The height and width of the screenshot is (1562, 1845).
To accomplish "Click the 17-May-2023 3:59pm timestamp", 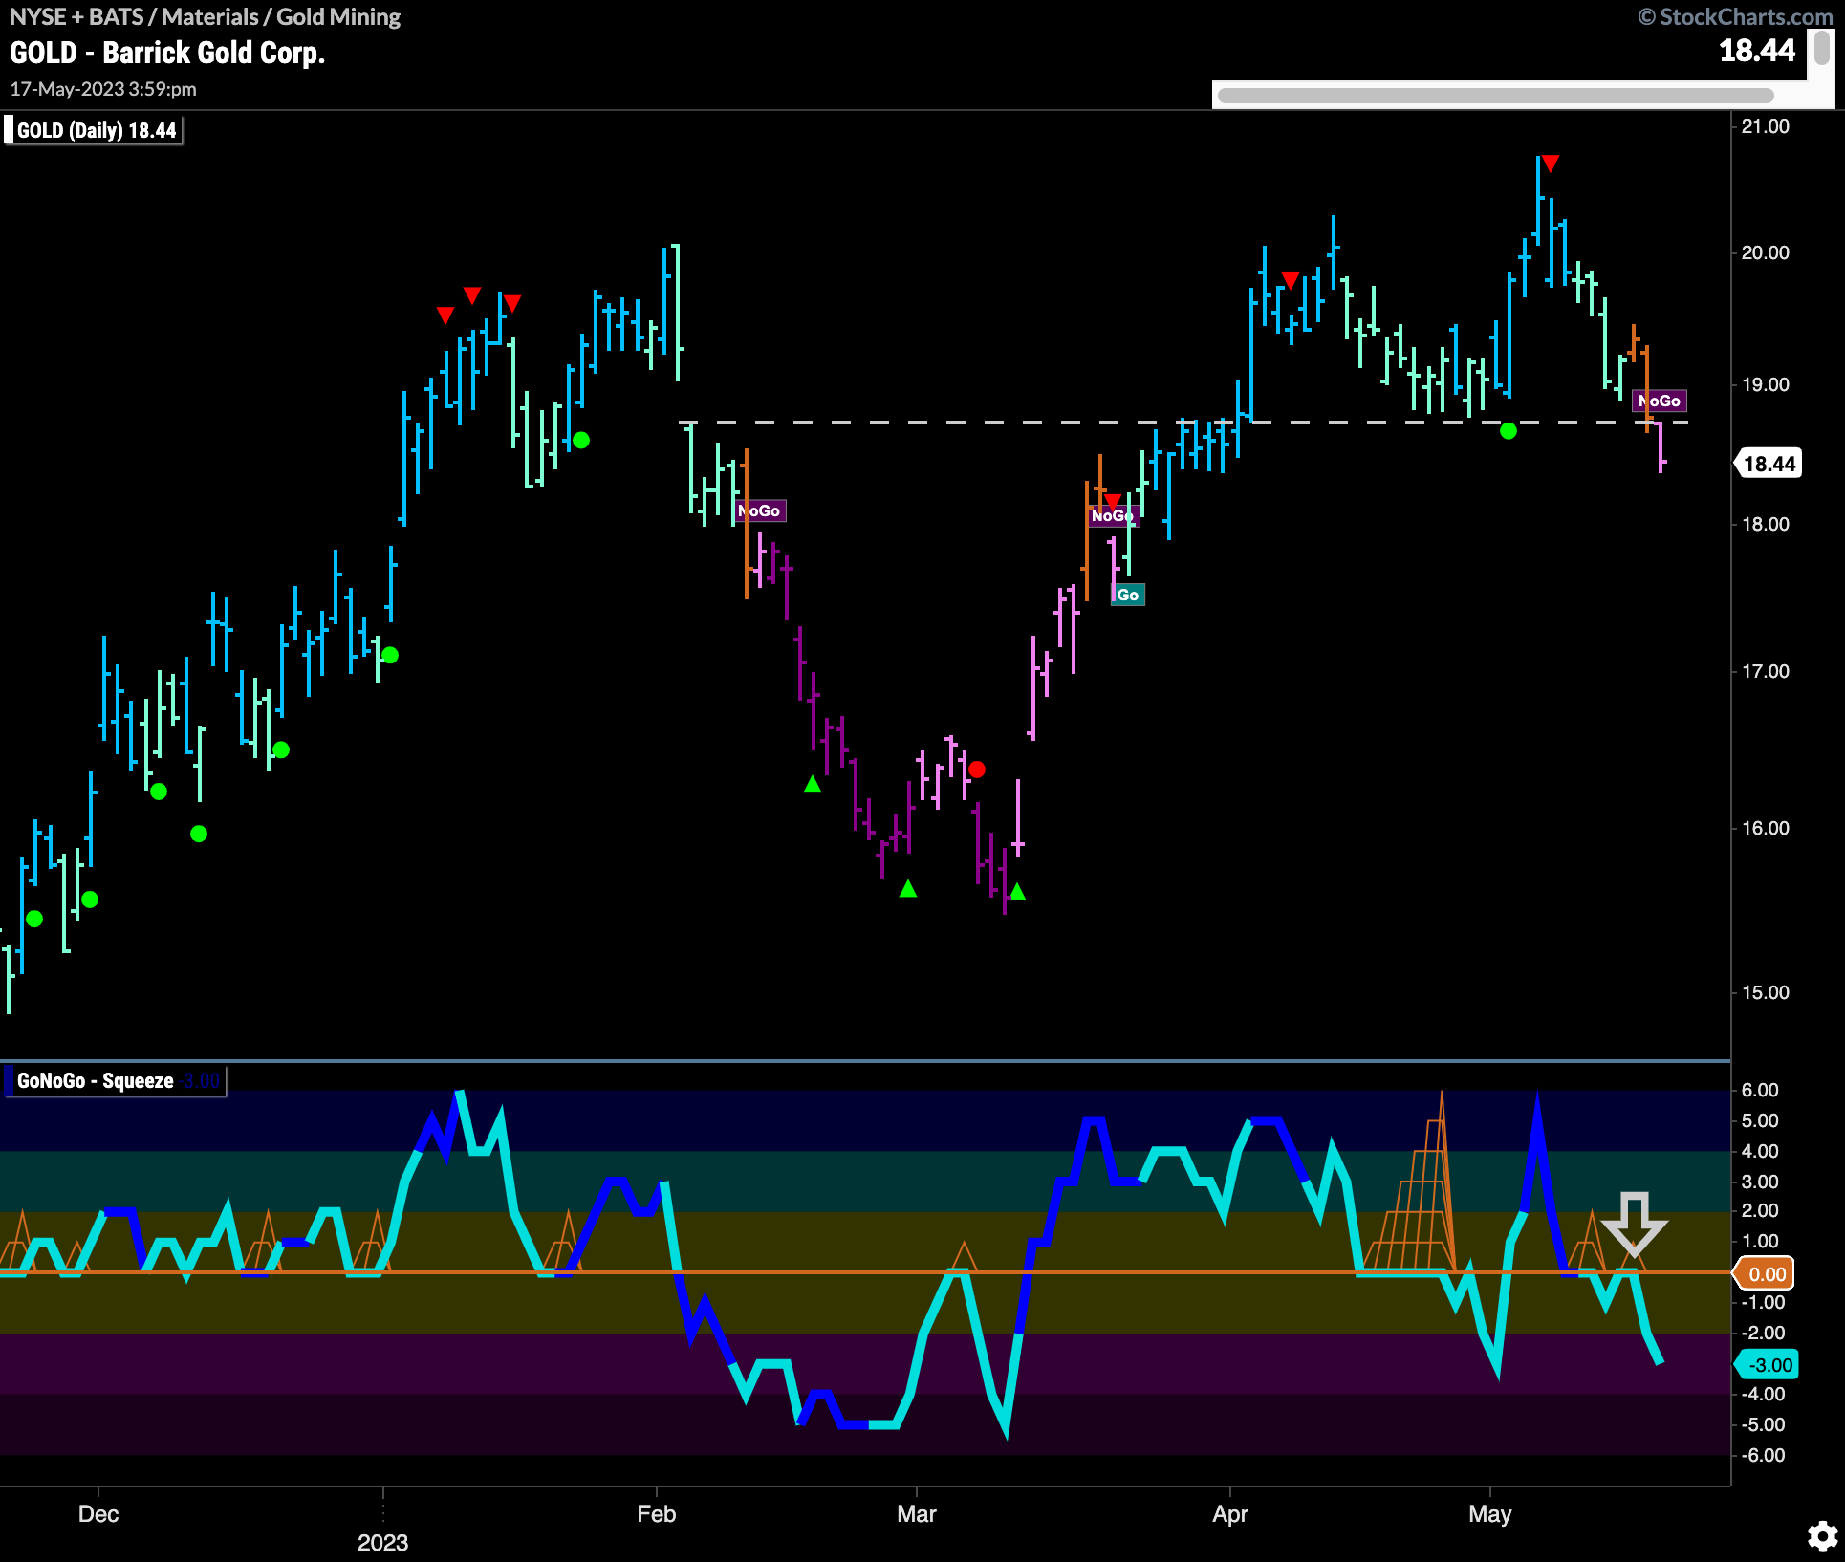I will (103, 89).
